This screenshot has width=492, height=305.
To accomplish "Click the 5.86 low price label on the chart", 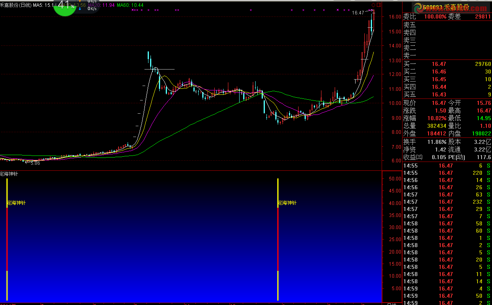I will 35,163.
